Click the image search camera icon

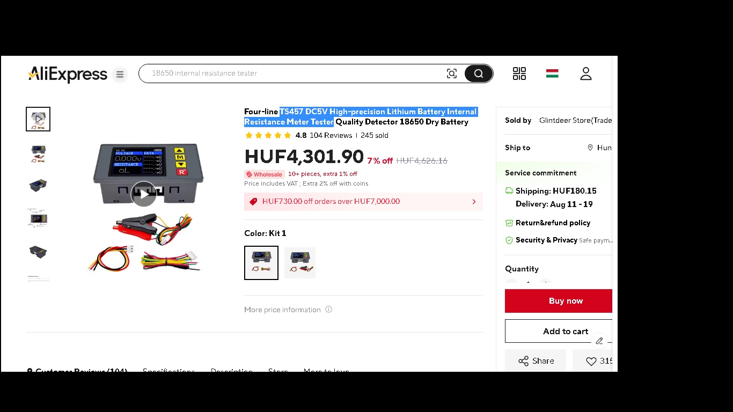[452, 73]
